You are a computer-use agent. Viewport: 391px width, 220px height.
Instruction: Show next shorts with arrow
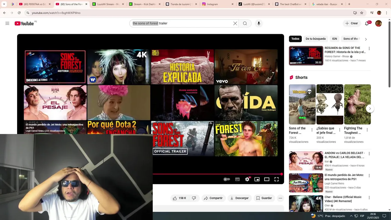(x=370, y=108)
